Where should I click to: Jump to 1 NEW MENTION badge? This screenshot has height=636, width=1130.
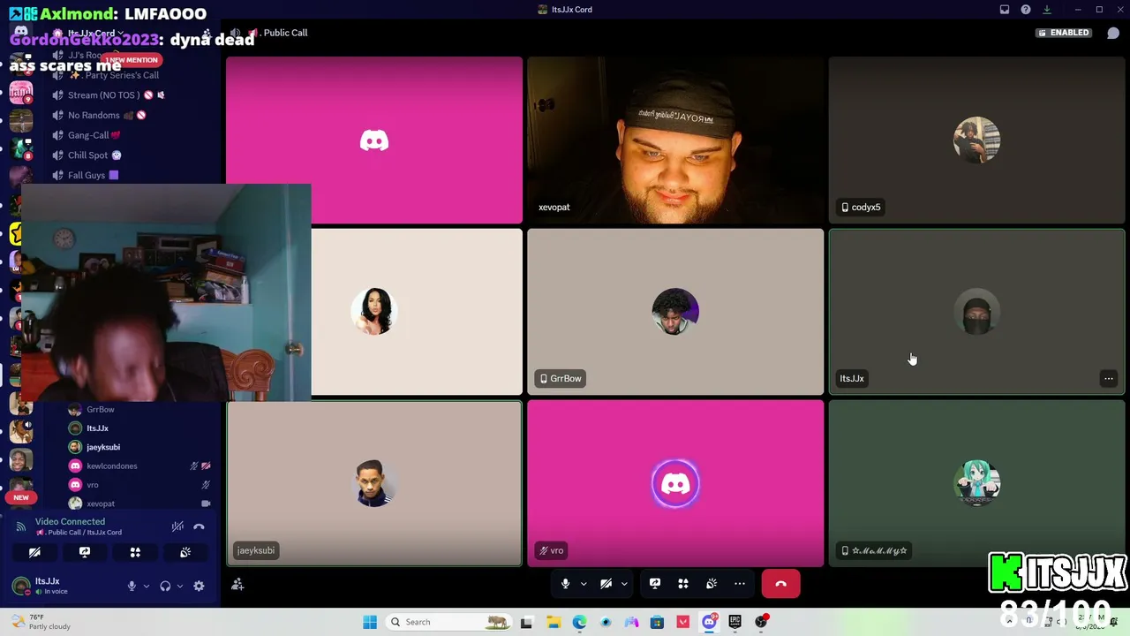click(x=132, y=60)
